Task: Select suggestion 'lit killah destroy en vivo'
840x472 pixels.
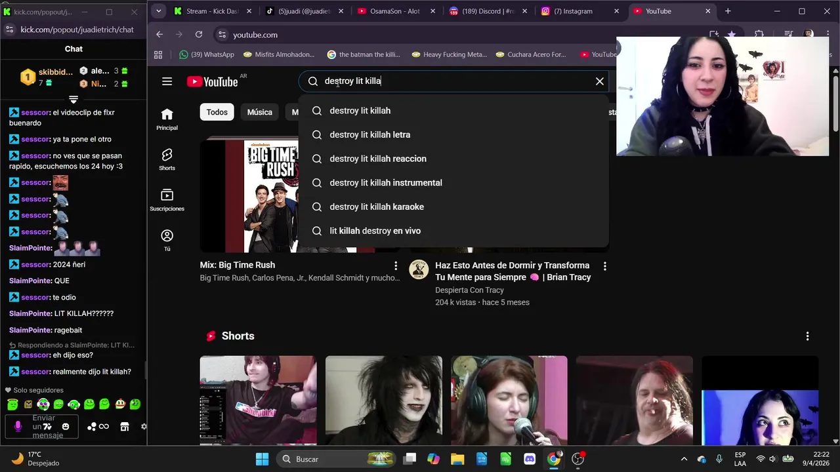Action: click(x=453, y=231)
